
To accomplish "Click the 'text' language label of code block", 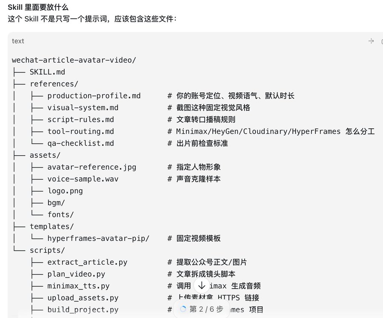I will click(x=18, y=41).
